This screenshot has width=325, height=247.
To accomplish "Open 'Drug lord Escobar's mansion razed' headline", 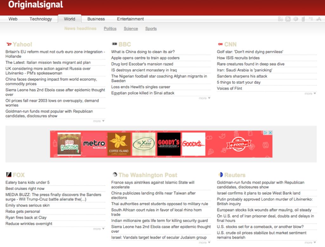I will [142, 64].
